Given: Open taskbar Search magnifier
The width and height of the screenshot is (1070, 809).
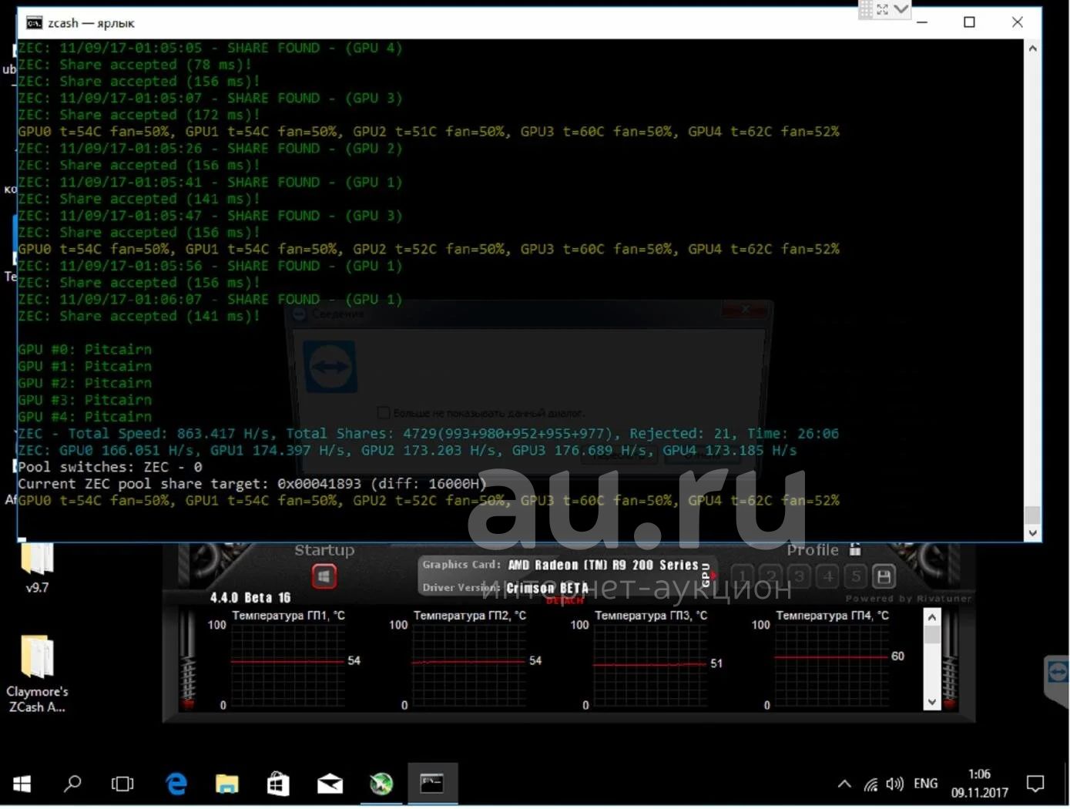Looking at the screenshot, I should click(72, 784).
